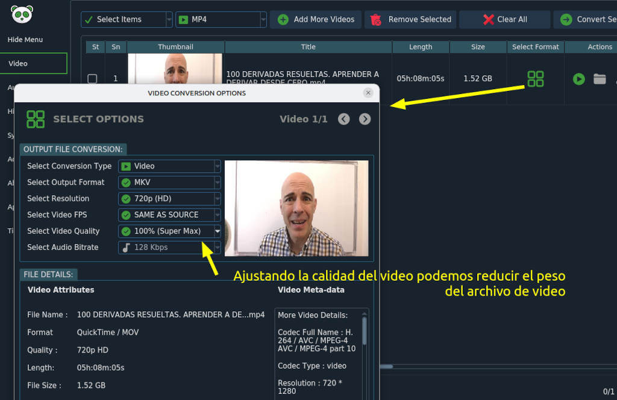Click the More Video Details scrollbar
Image resolution: width=617 pixels, height=400 pixels.
365,331
